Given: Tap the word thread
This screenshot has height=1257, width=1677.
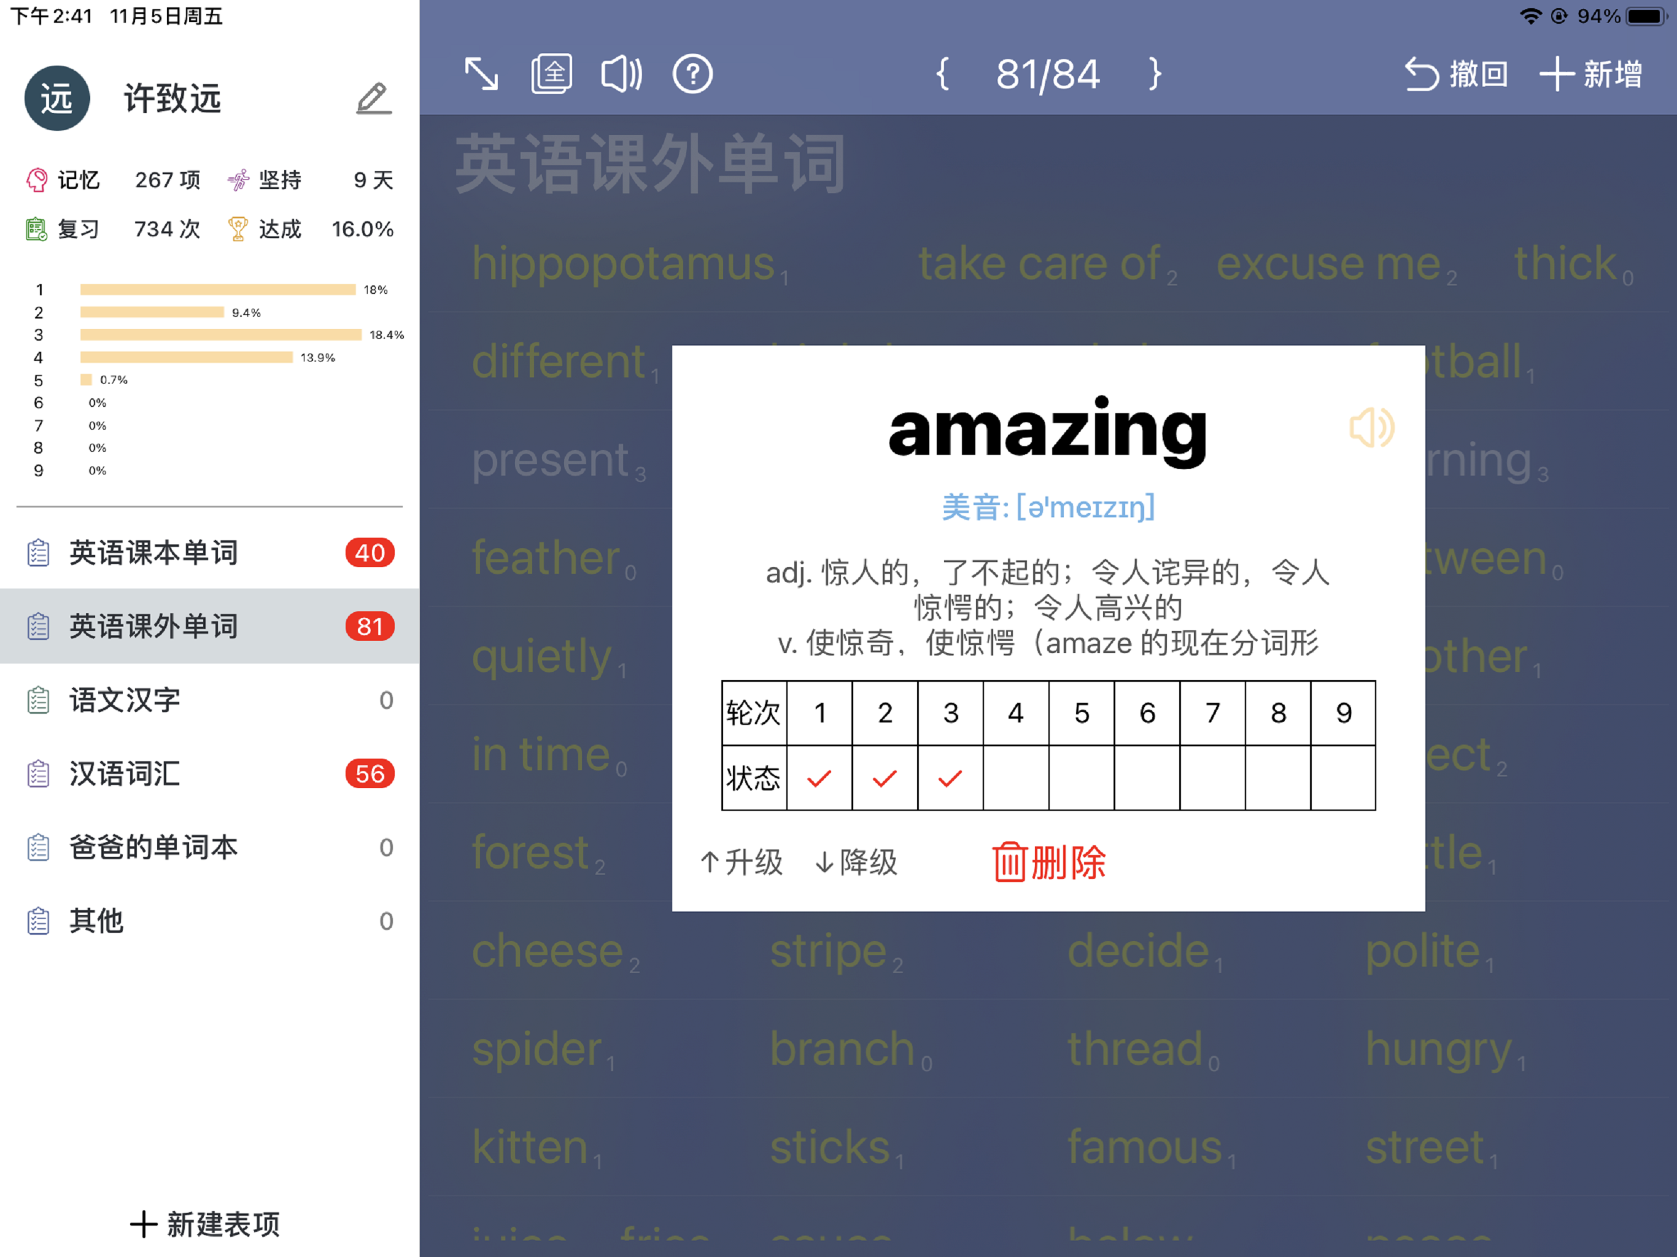Looking at the screenshot, I should pyautogui.click(x=1135, y=1050).
